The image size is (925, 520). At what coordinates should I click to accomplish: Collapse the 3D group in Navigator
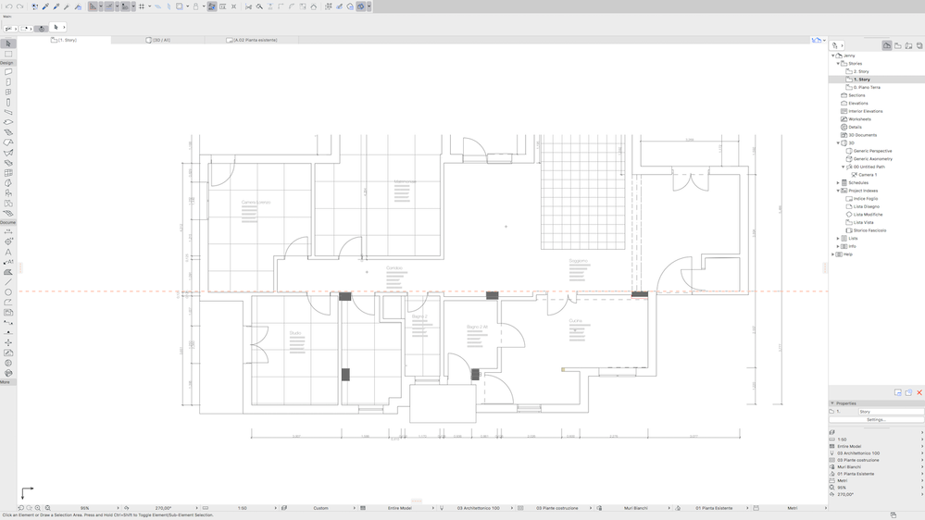[838, 143]
